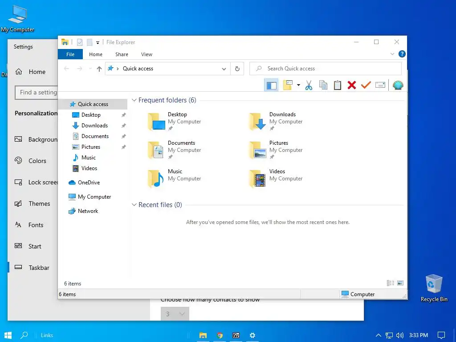
Task: Select the Desktop folder tile
Action: [x=175, y=122]
